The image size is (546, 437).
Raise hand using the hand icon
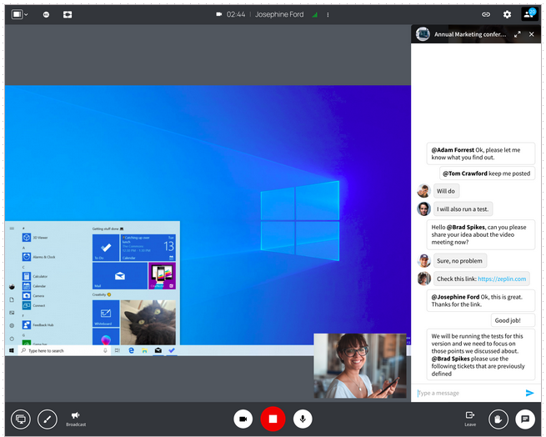[x=498, y=419]
